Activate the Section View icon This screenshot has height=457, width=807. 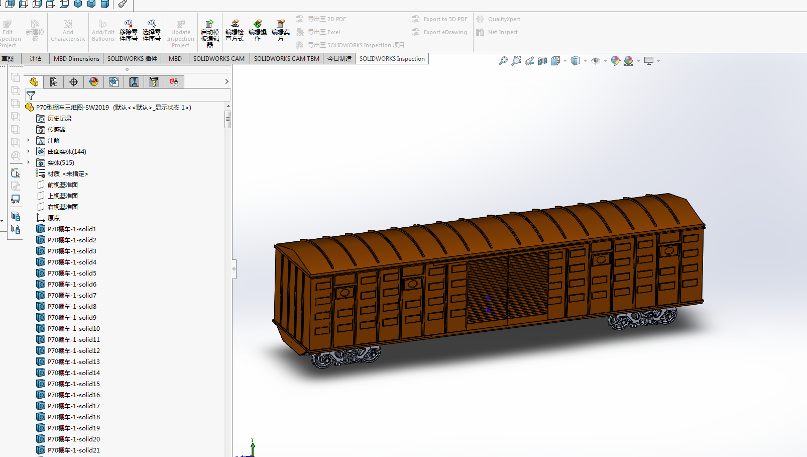(x=542, y=61)
